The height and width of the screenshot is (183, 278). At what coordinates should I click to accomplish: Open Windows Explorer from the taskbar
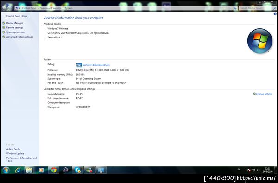[x=29, y=170]
